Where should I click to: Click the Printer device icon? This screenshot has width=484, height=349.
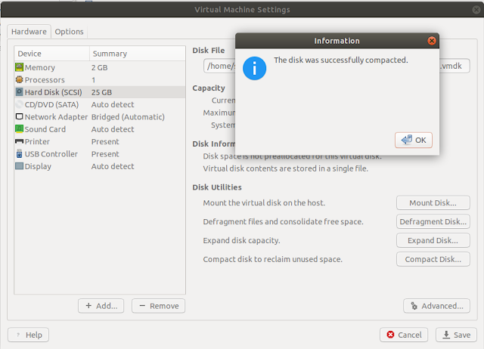click(20, 141)
